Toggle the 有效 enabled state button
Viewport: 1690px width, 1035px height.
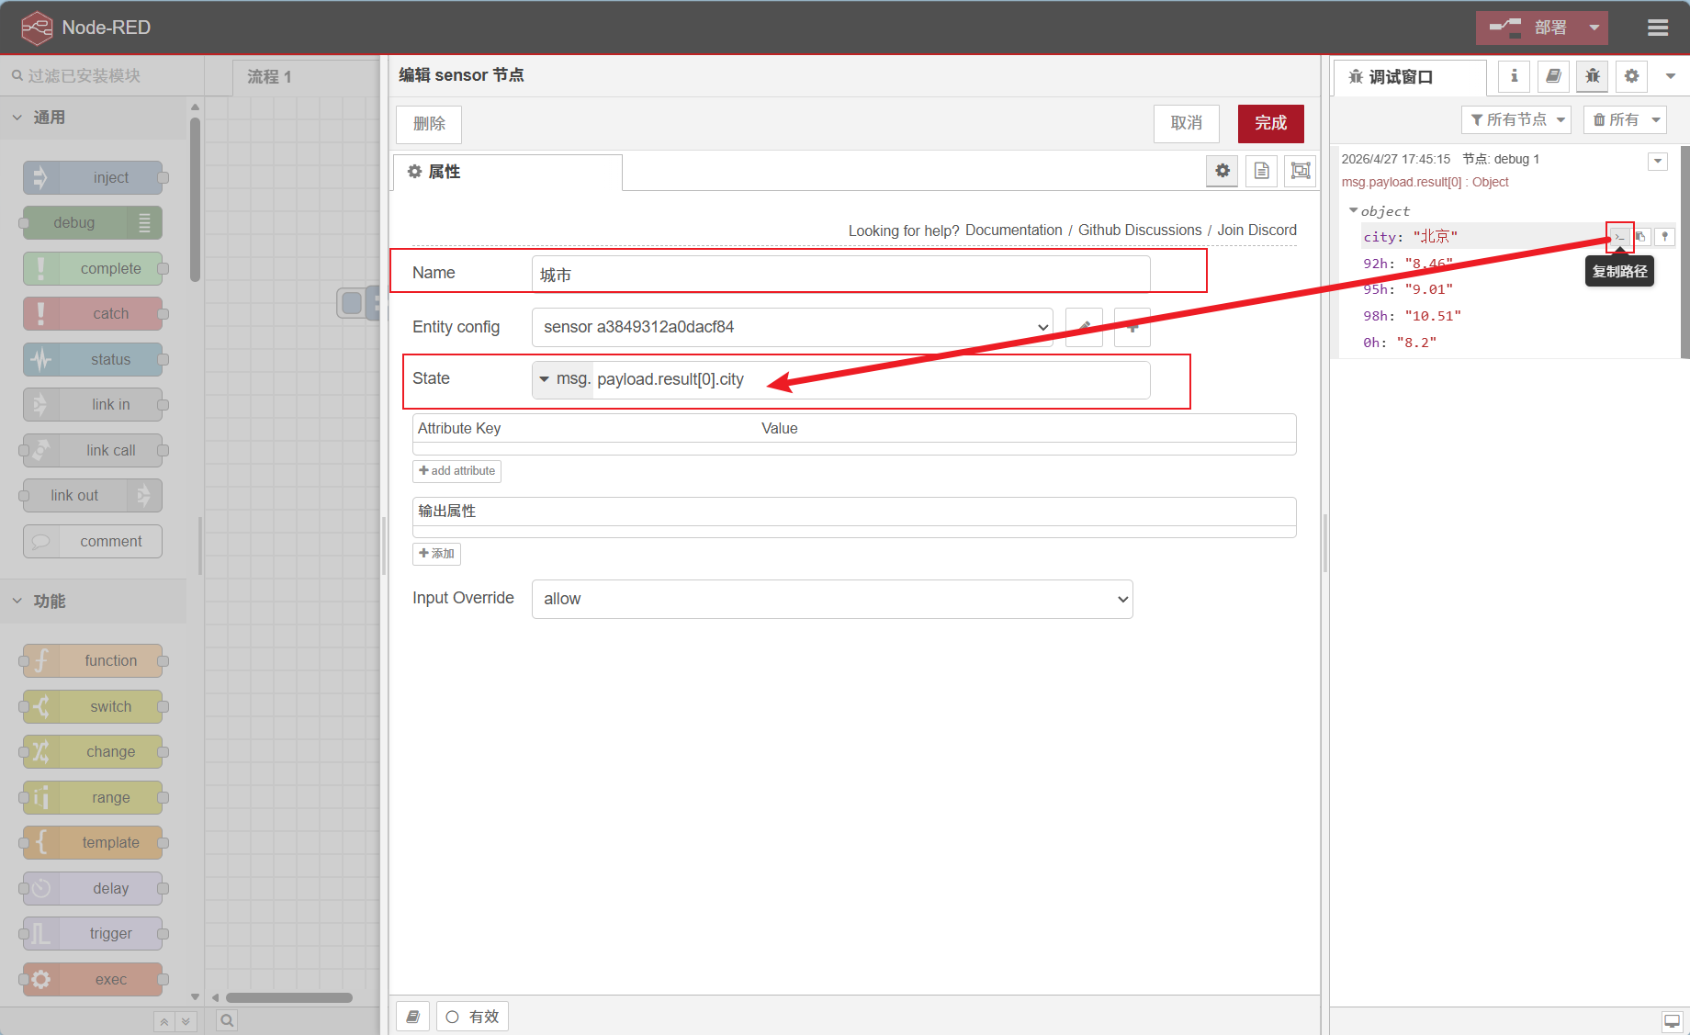pos(472,1017)
